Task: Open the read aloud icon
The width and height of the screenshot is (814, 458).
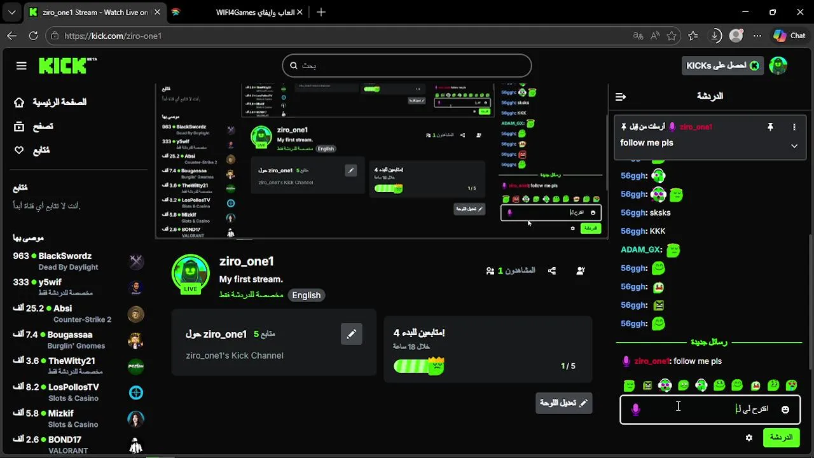Action: point(654,36)
